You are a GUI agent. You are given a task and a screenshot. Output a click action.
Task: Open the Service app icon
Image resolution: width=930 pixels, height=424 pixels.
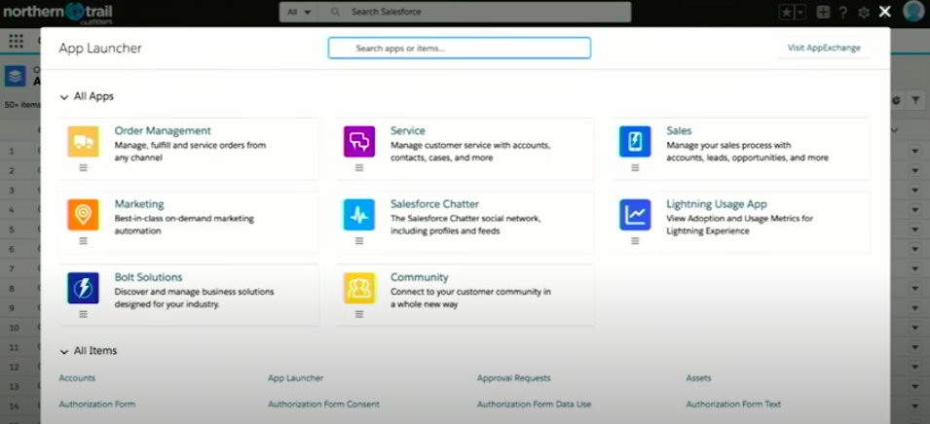[358, 142]
